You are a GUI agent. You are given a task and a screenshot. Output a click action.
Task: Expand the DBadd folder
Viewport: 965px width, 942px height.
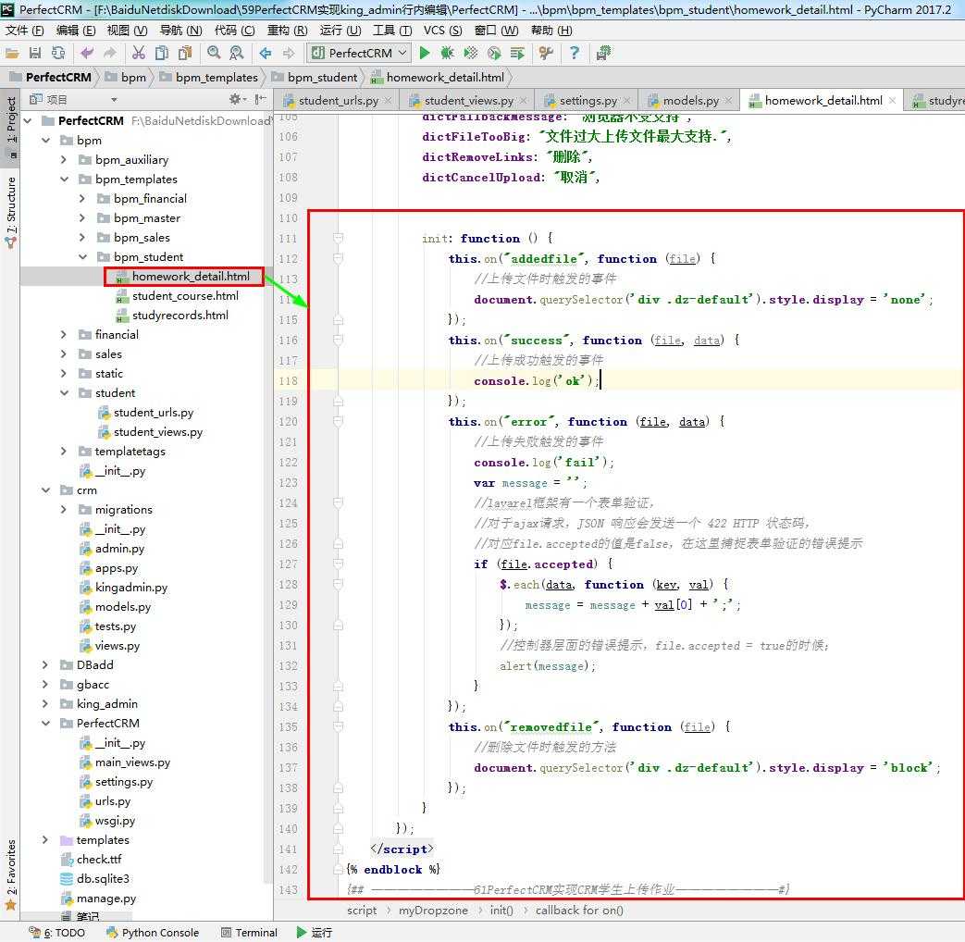[x=45, y=665]
